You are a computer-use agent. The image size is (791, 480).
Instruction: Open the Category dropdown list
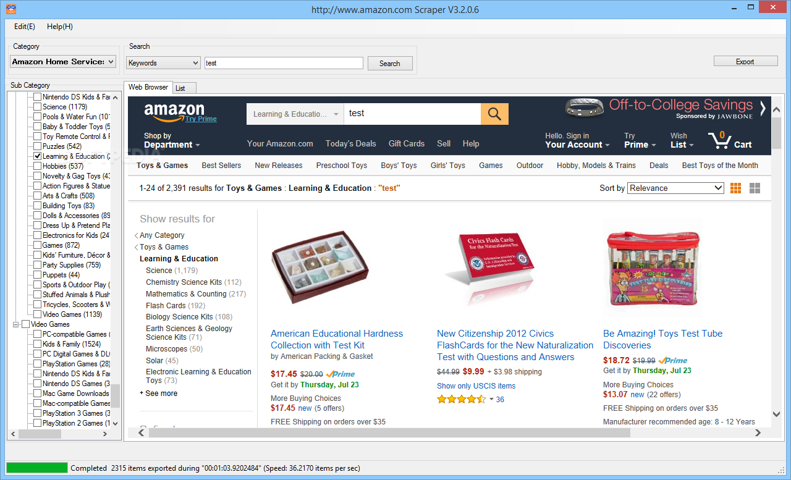click(63, 61)
